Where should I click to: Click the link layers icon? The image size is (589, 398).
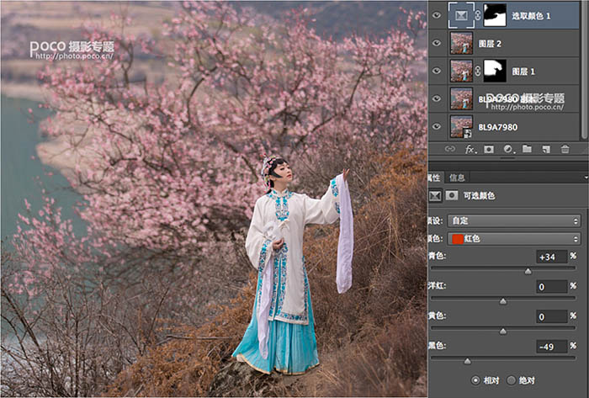pyautogui.click(x=449, y=149)
